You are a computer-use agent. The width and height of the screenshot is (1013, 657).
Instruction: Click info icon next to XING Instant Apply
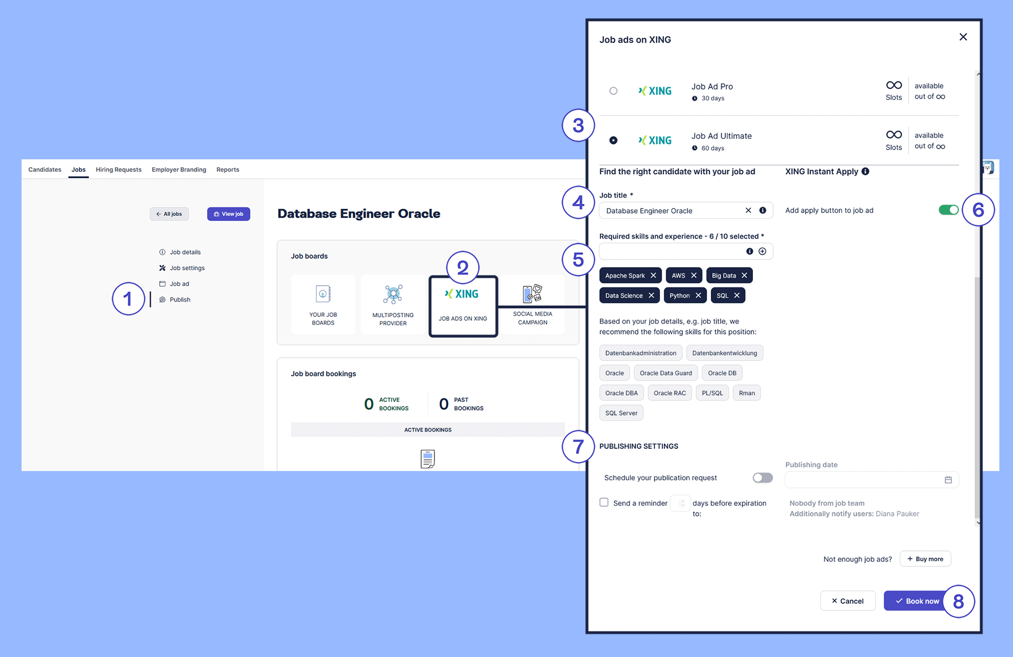865,172
